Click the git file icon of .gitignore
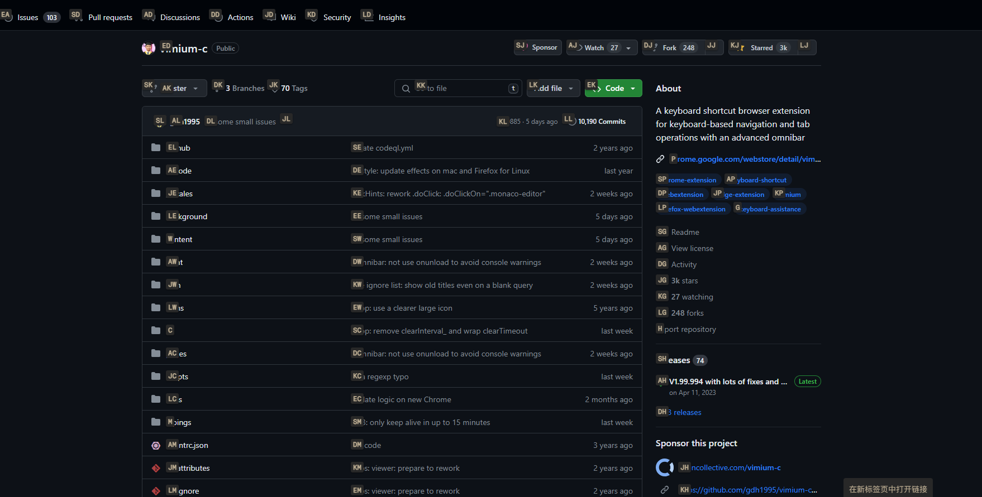This screenshot has height=497, width=982. coord(156,491)
